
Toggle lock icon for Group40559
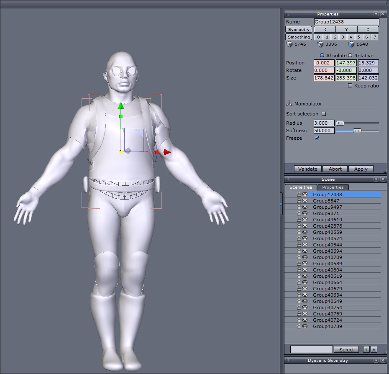(299, 232)
